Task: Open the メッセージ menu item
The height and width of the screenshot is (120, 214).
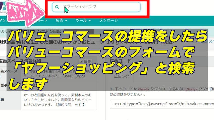Action: click(108, 21)
